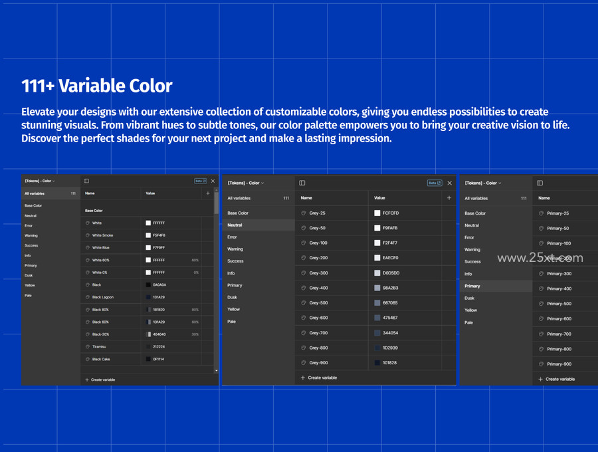The width and height of the screenshot is (598, 452).
Task: Open [Tokens] - Color dropdown in Primary variables panel
Action: [x=483, y=183]
